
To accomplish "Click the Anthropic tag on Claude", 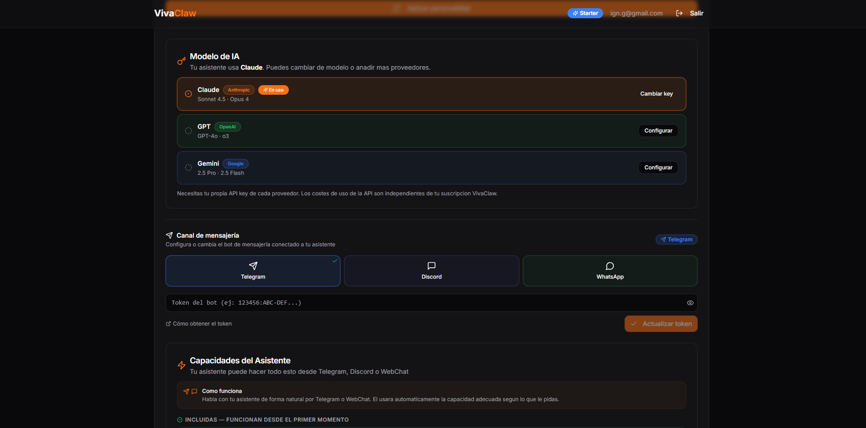I will (239, 90).
